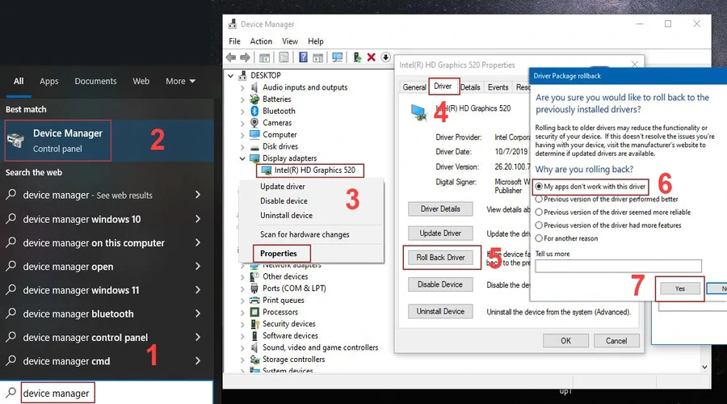
Task: Click the Update Driver button
Action: click(440, 234)
